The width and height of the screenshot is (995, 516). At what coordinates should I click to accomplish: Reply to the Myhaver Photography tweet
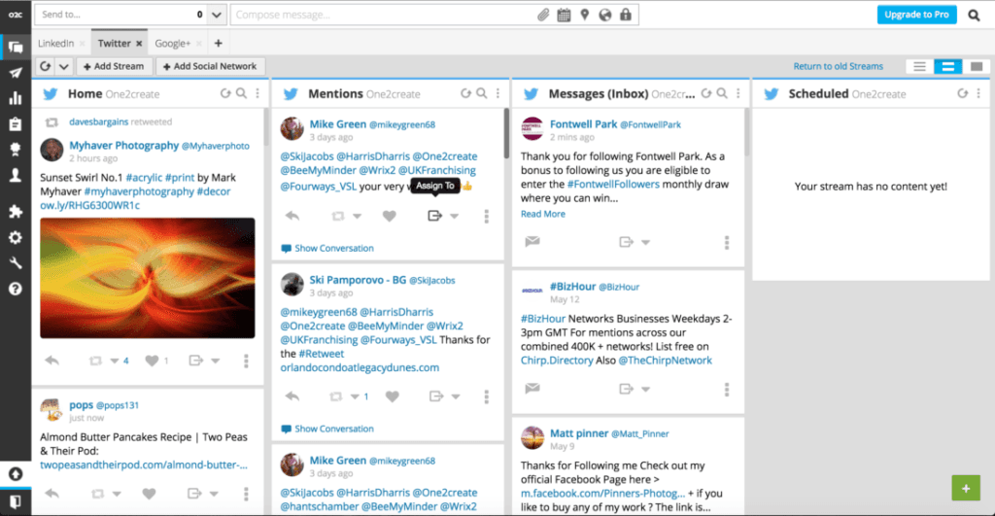(52, 361)
